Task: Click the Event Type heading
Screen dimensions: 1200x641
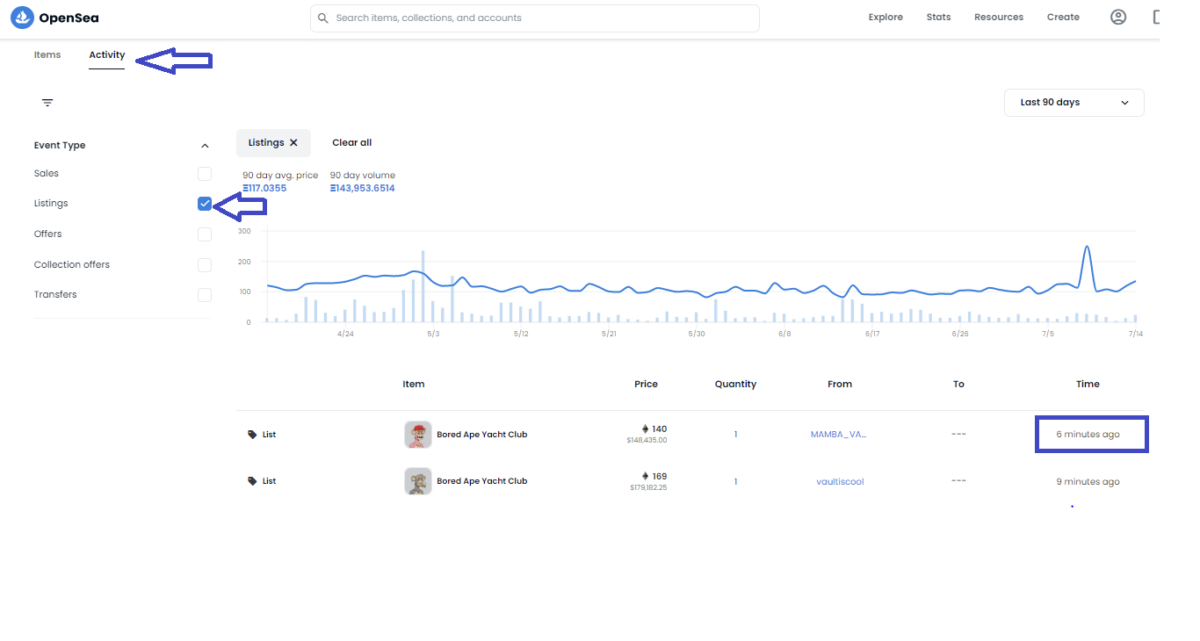Action: 60,146
